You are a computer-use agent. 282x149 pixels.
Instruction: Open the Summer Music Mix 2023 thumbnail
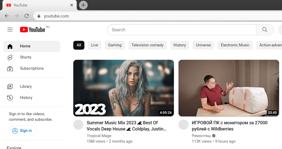point(124,88)
